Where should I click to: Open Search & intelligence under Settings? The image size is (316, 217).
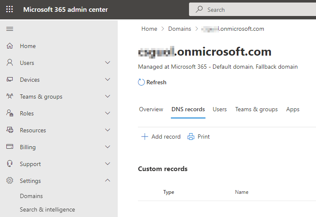pos(47,209)
